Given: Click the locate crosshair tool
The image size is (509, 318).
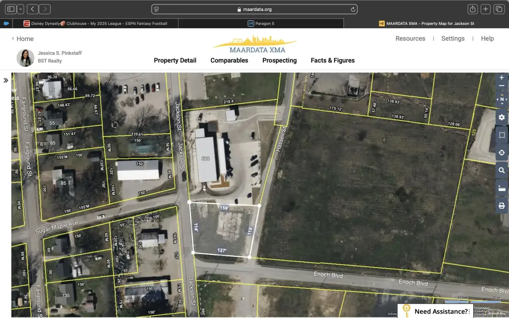Looking at the screenshot, I should pos(501,153).
